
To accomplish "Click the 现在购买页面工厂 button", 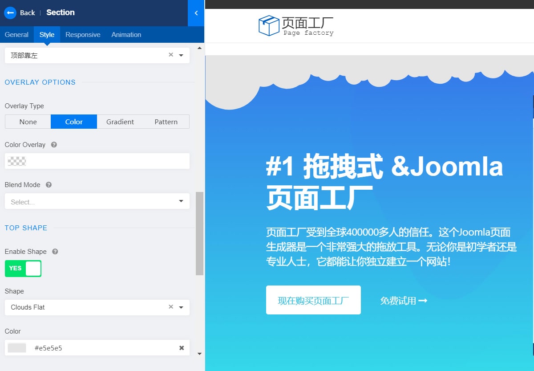I will (x=313, y=300).
